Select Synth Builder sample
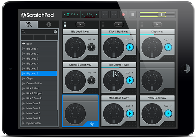 39,123
